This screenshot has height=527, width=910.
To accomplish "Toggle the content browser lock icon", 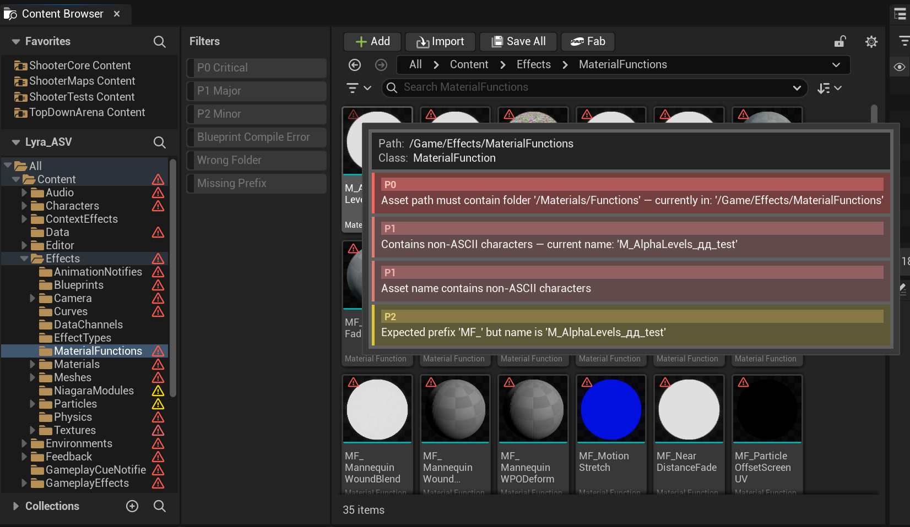I will (x=840, y=42).
